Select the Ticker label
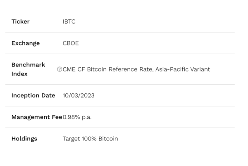The width and height of the screenshot is (248, 166). tap(20, 21)
